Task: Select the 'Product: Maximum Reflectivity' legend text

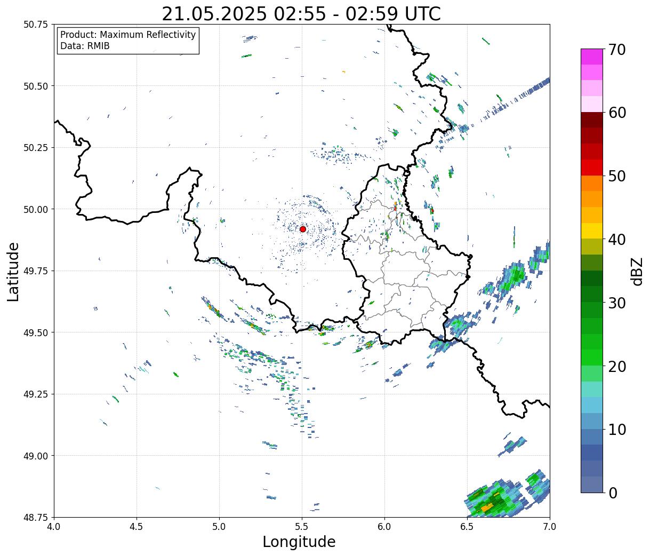Action: [128, 35]
